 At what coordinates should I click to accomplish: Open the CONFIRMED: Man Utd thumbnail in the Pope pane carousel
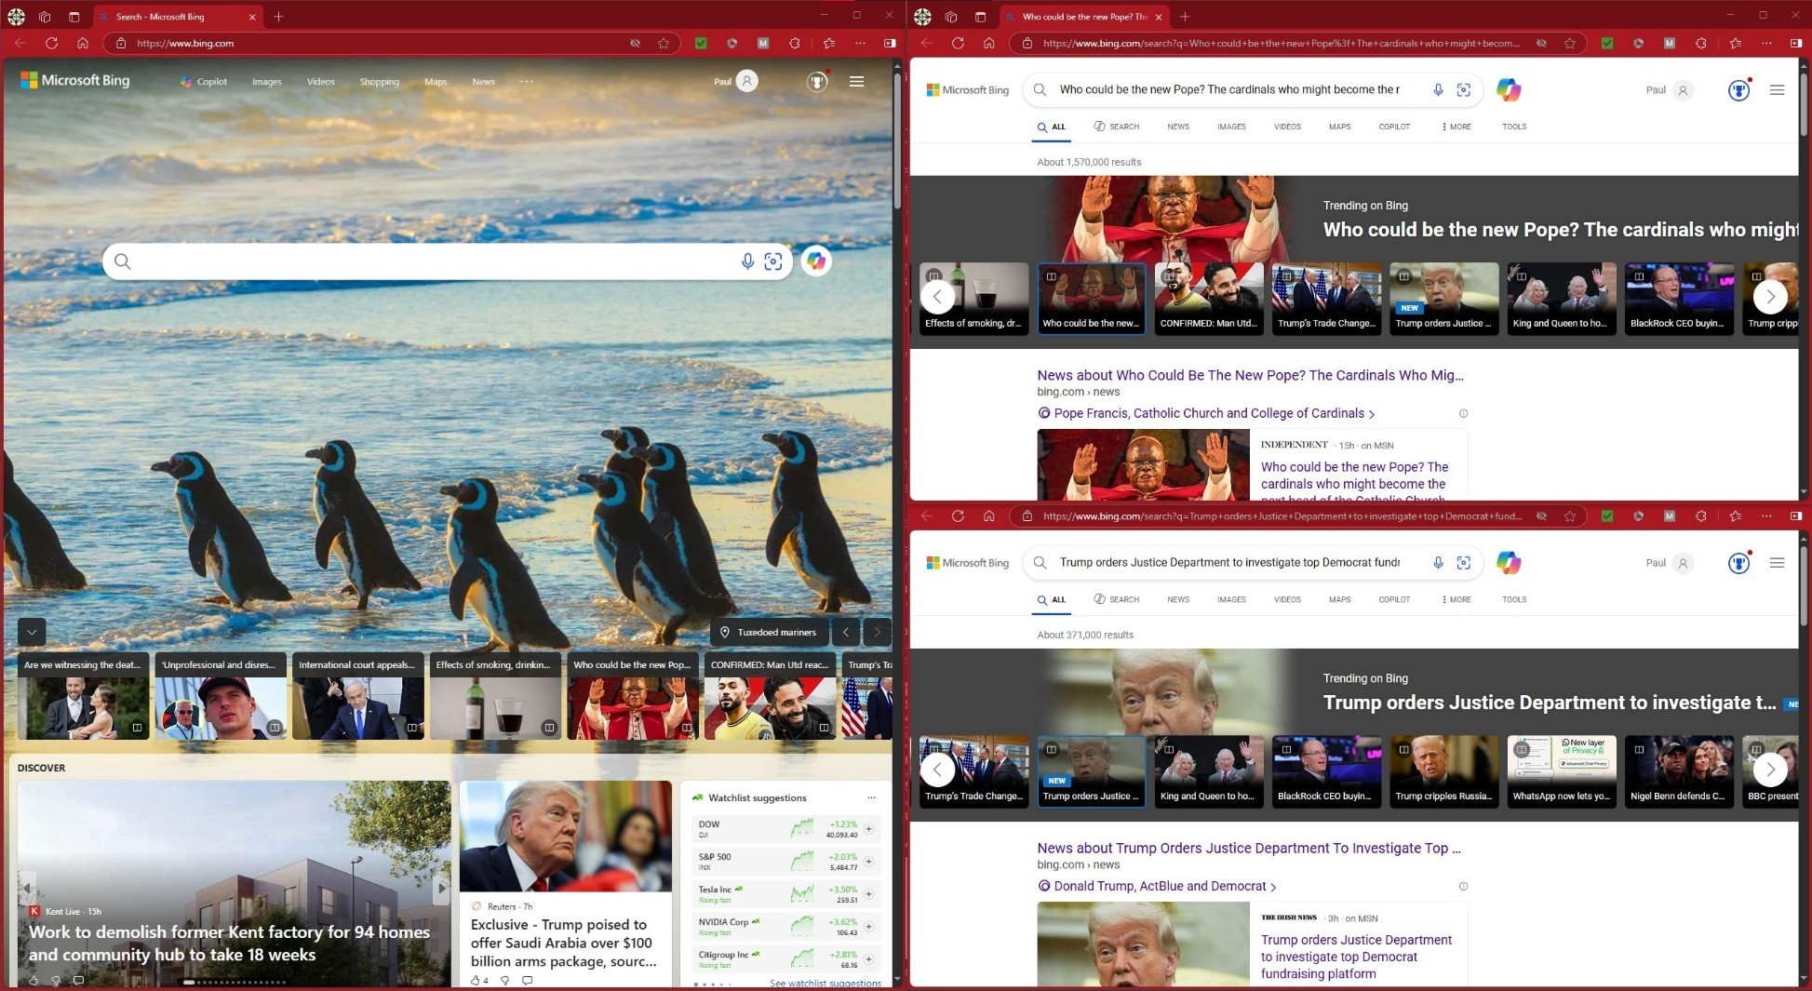tap(1209, 299)
